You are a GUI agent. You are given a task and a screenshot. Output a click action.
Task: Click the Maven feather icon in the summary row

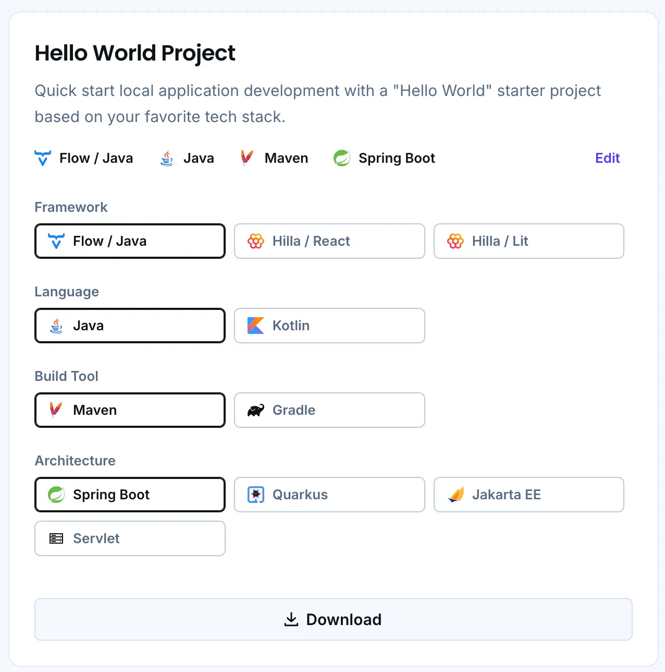[x=246, y=158]
